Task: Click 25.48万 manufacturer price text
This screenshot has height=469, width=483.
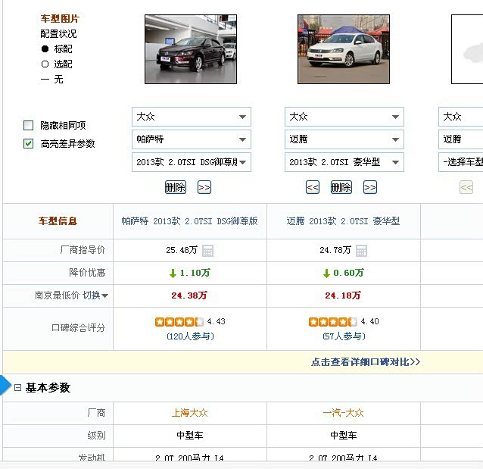Action: pyautogui.click(x=182, y=250)
